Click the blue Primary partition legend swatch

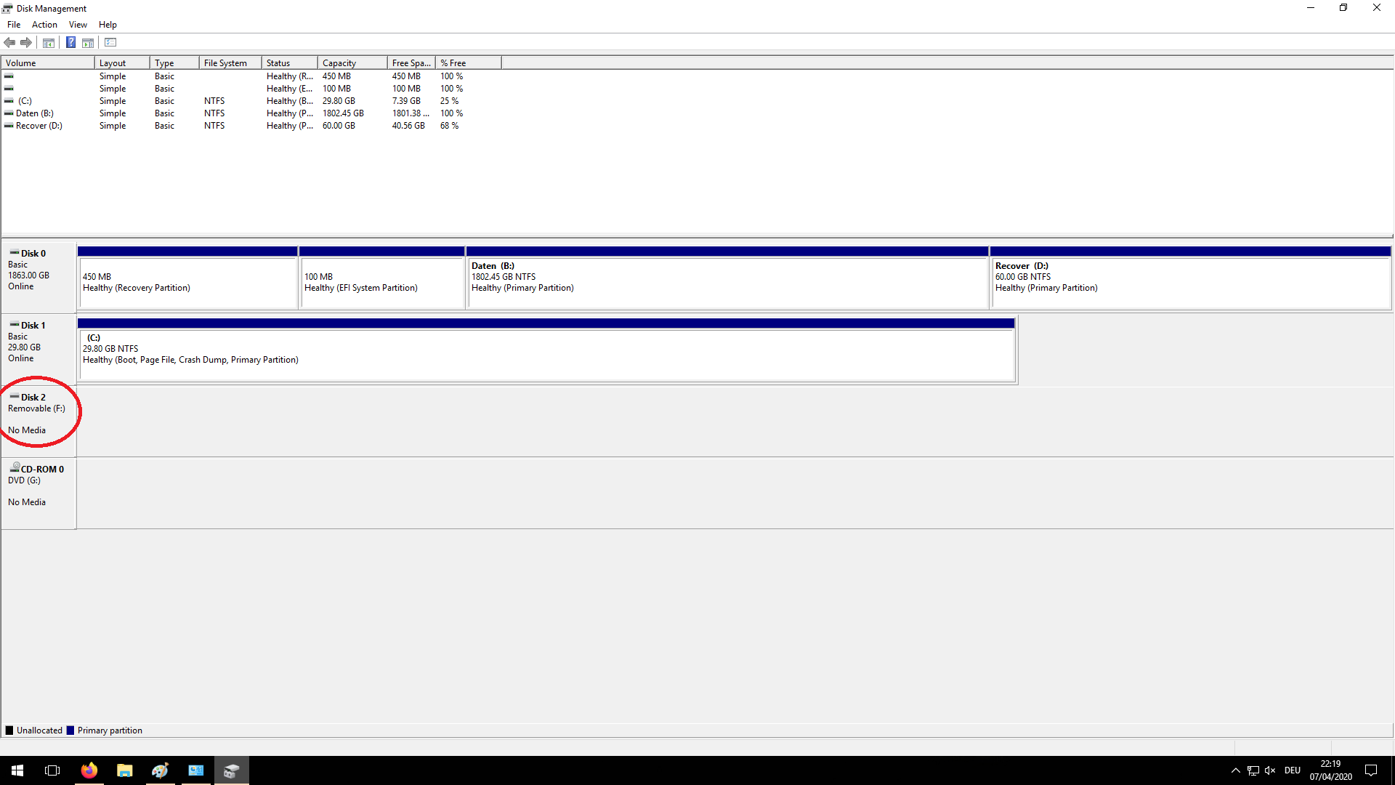70,730
